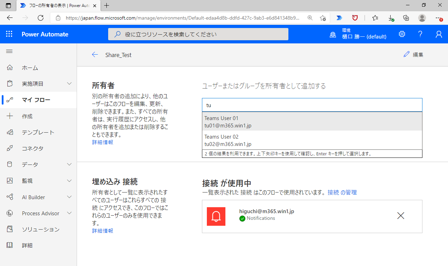The height and width of the screenshot is (266, 448).
Task: Click the マイ フロー flow icon
Action: coord(10,100)
